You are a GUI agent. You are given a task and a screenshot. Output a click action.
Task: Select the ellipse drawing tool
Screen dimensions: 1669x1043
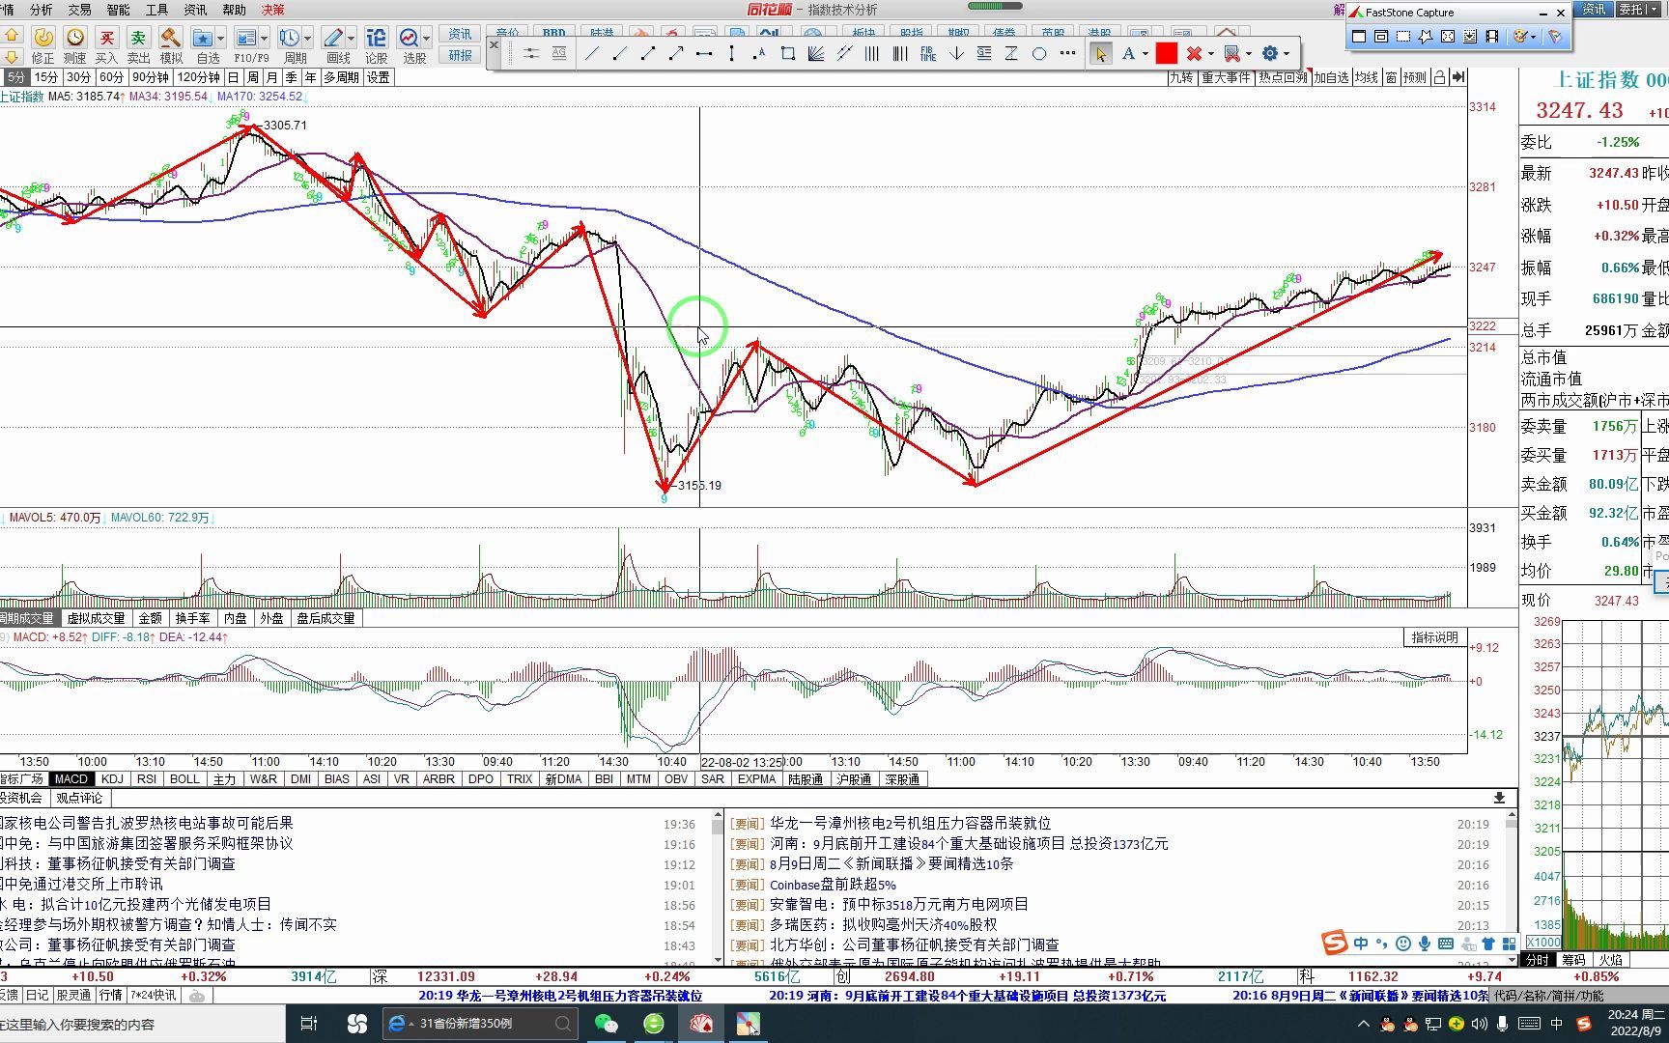pos(1039,54)
